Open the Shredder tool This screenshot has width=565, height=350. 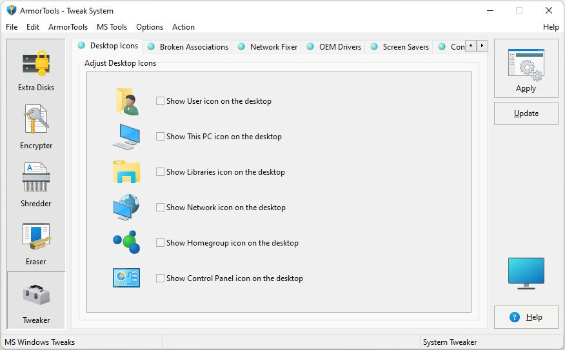(x=36, y=179)
